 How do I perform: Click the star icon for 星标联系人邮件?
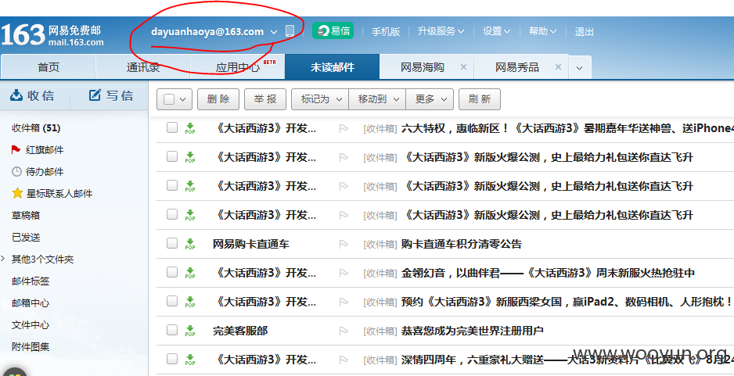[17, 193]
